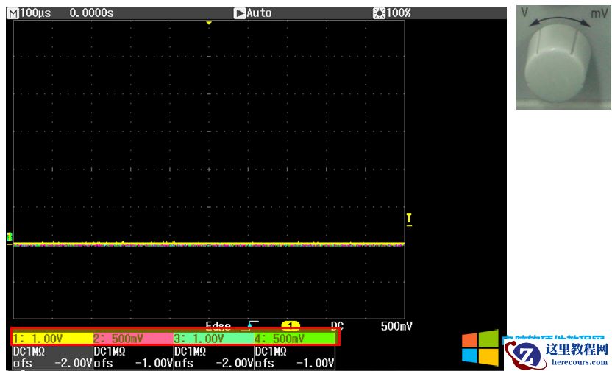Click the 100µs time base value
The image size is (612, 371).
[x=35, y=13]
